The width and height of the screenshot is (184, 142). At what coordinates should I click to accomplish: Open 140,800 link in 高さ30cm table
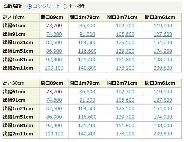coord(87,134)
